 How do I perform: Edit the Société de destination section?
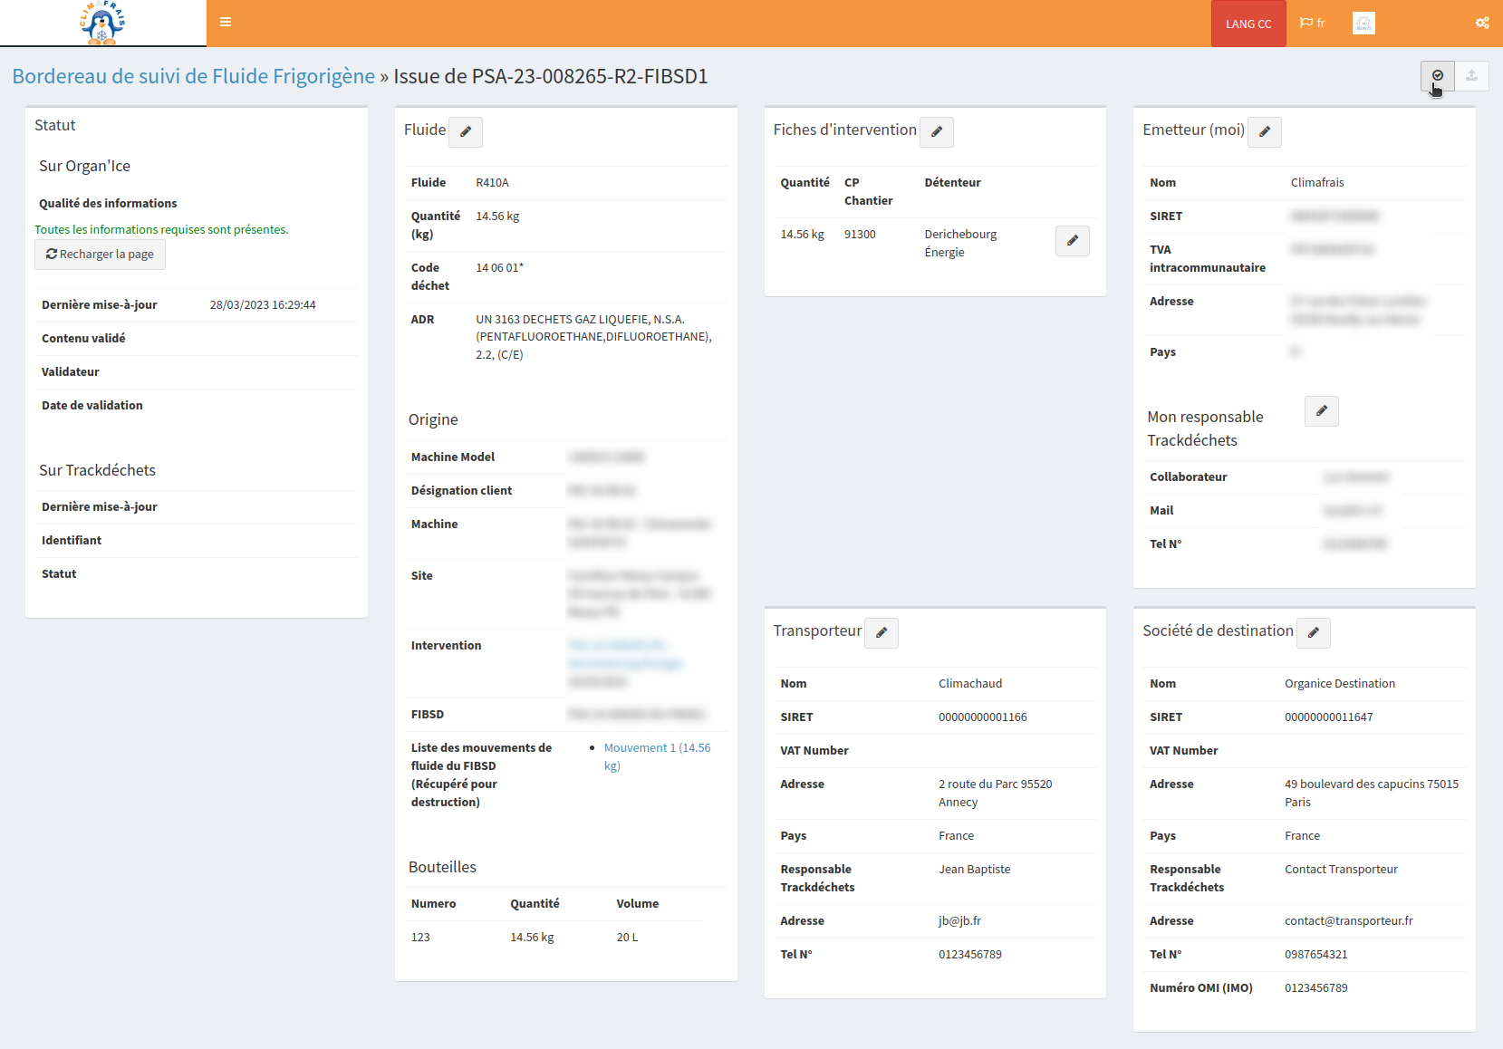tap(1314, 633)
